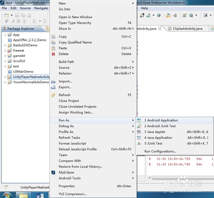Click the Import icon in context menu
The height and width of the screenshot is (198, 214).
(53, 82)
